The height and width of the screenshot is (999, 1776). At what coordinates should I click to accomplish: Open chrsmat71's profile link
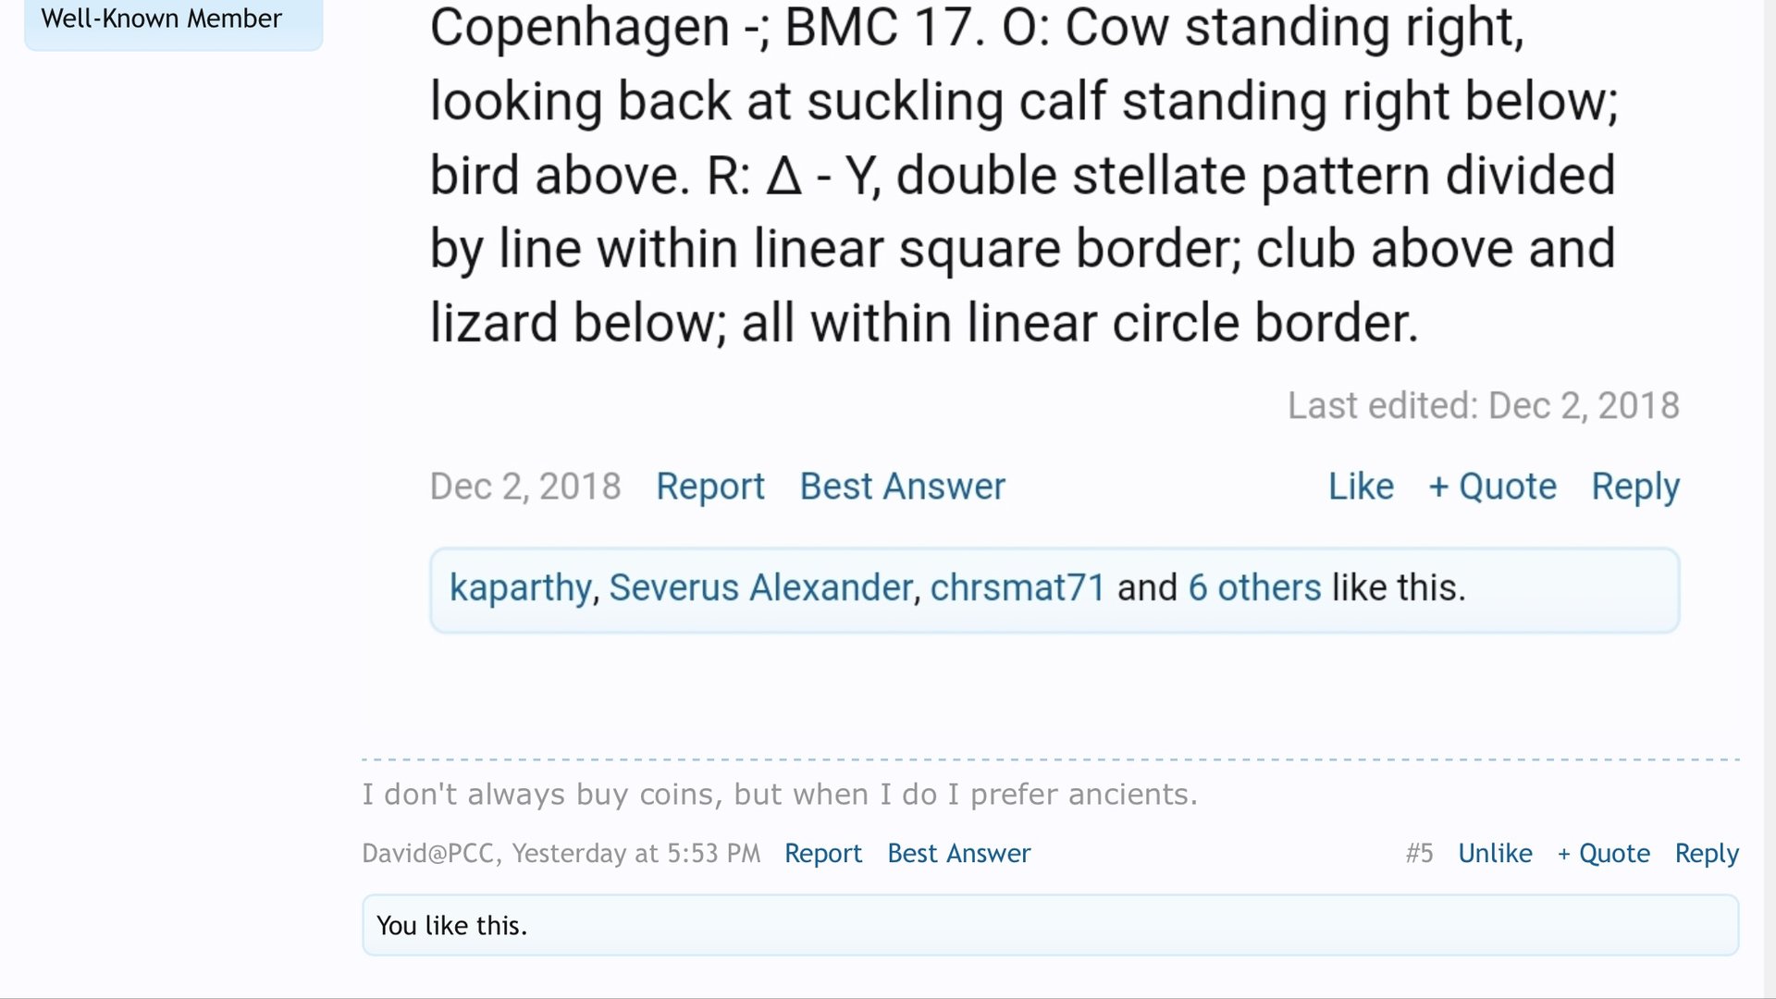1017,588
